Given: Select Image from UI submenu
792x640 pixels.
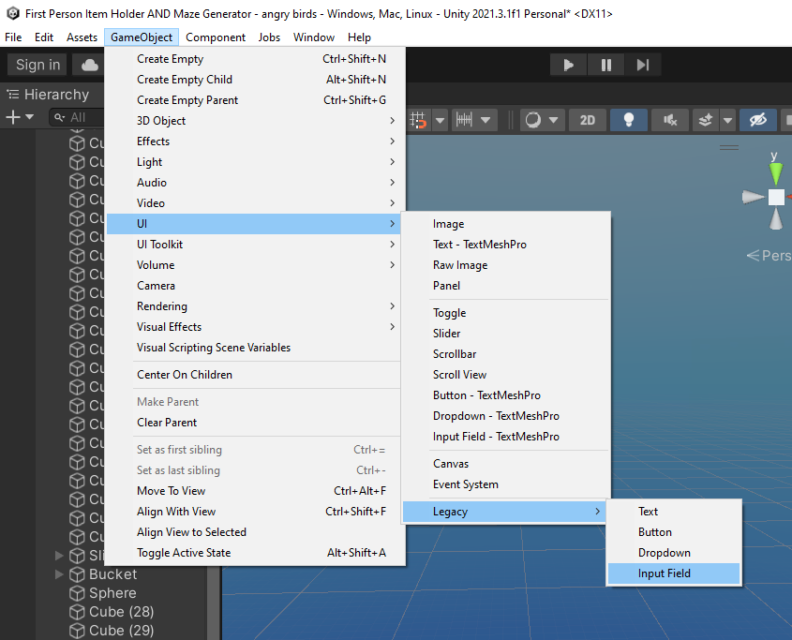Looking at the screenshot, I should (506, 224).
